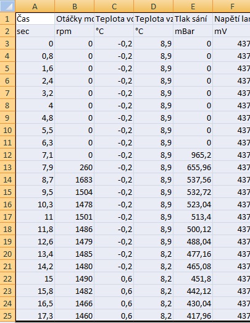Select column D header
Screen dimensions: 250x323
pos(154,6)
